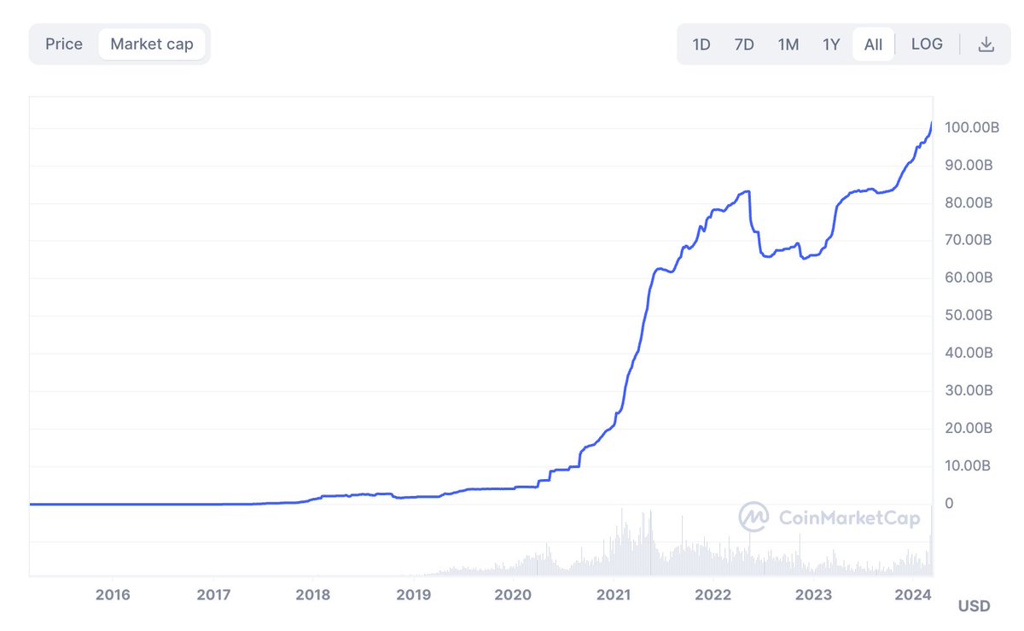
Task: Click the download chart icon
Action: click(986, 44)
